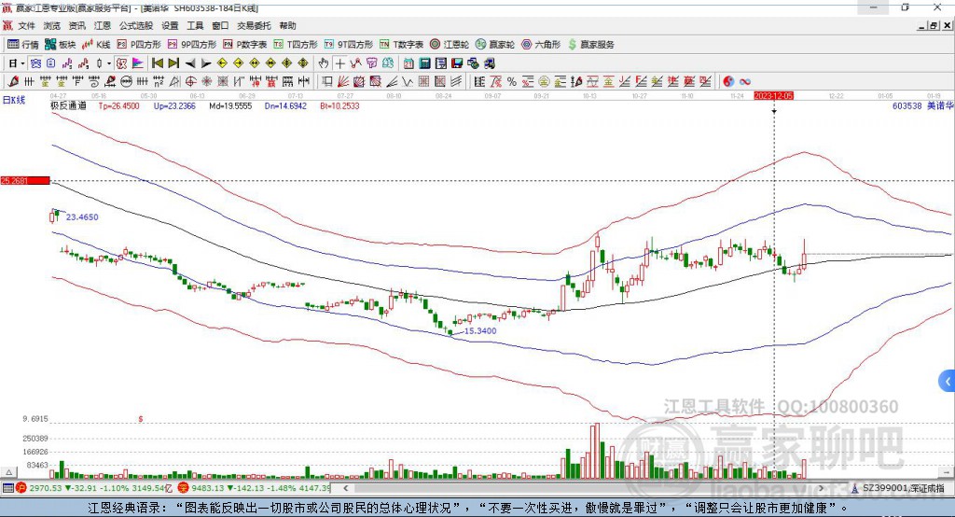
Task: Open the calendar date icon
Action: click(408, 63)
